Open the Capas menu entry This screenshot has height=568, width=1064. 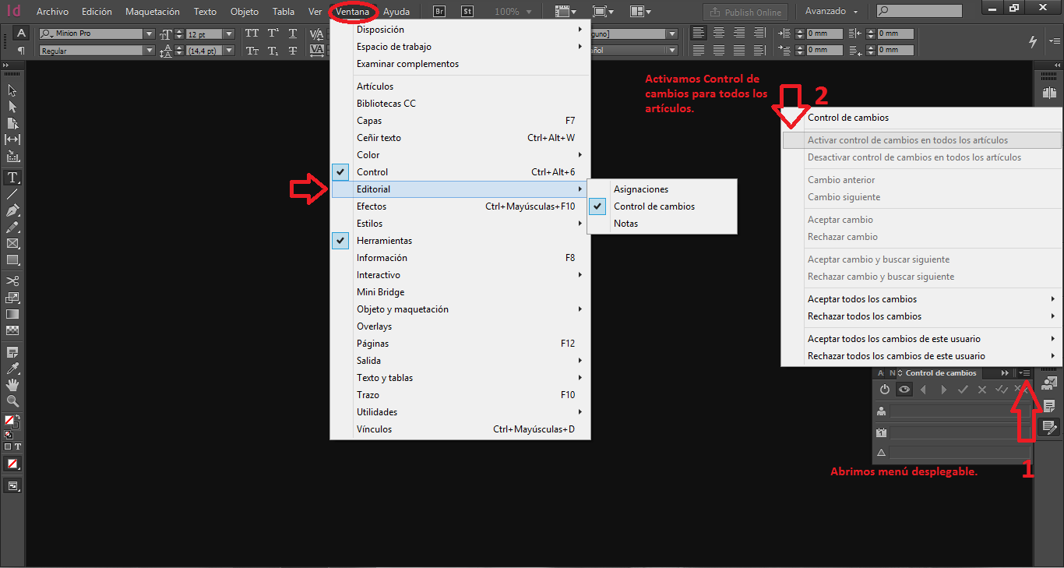pos(369,121)
